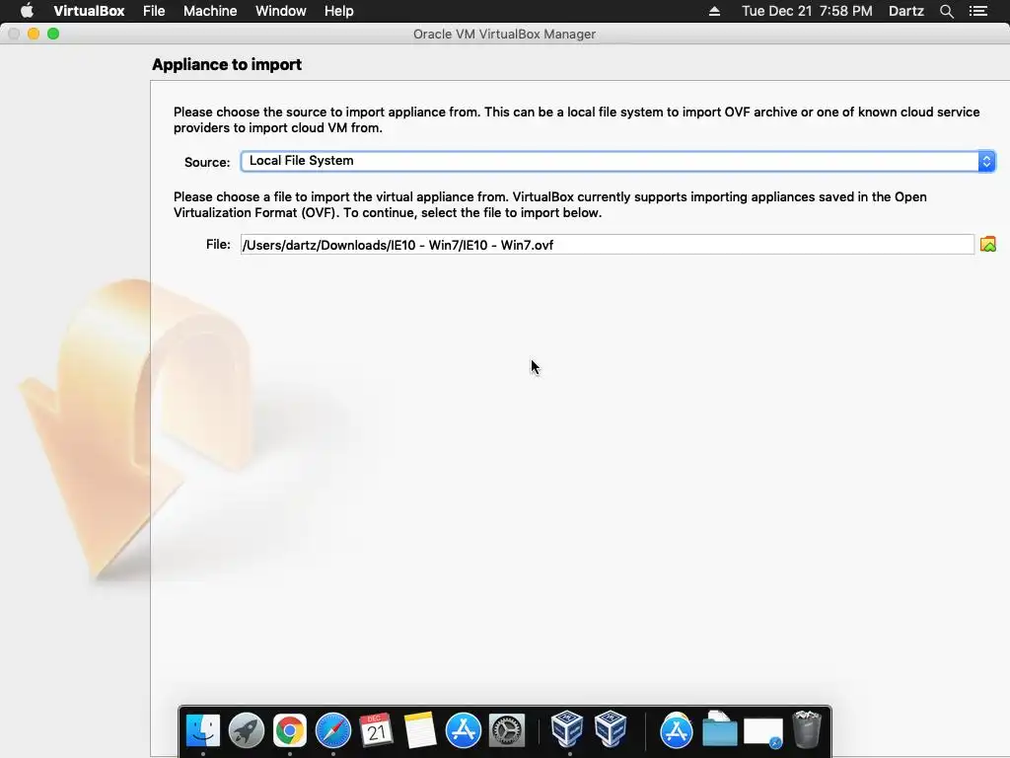Viewport: 1010px width, 758px height.
Task: Click into the File path input field
Action: tap(607, 245)
